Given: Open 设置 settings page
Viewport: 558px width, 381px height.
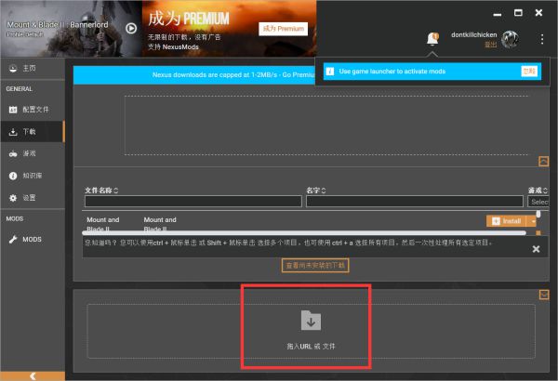Looking at the screenshot, I should pos(29,198).
